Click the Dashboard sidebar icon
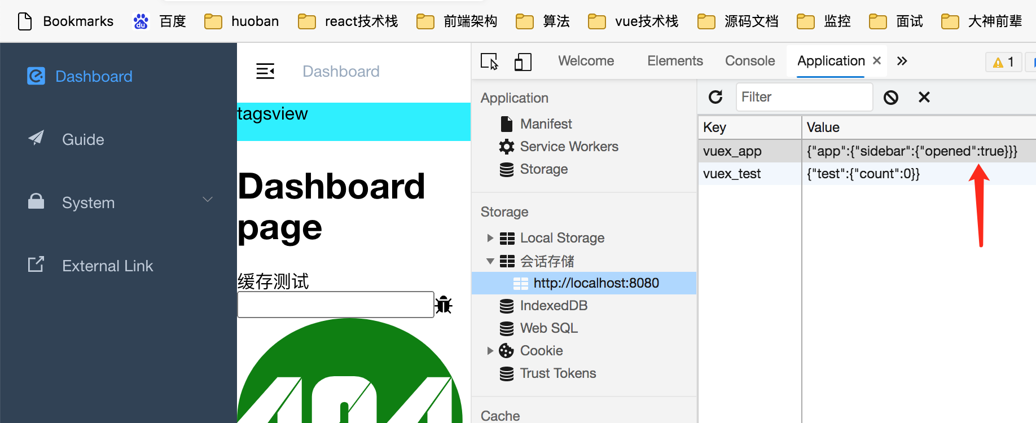Image resolution: width=1036 pixels, height=423 pixels. click(36, 76)
